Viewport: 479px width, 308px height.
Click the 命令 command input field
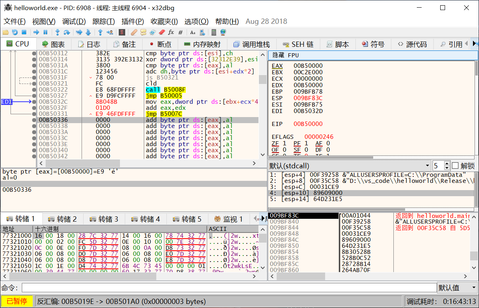[229, 287]
